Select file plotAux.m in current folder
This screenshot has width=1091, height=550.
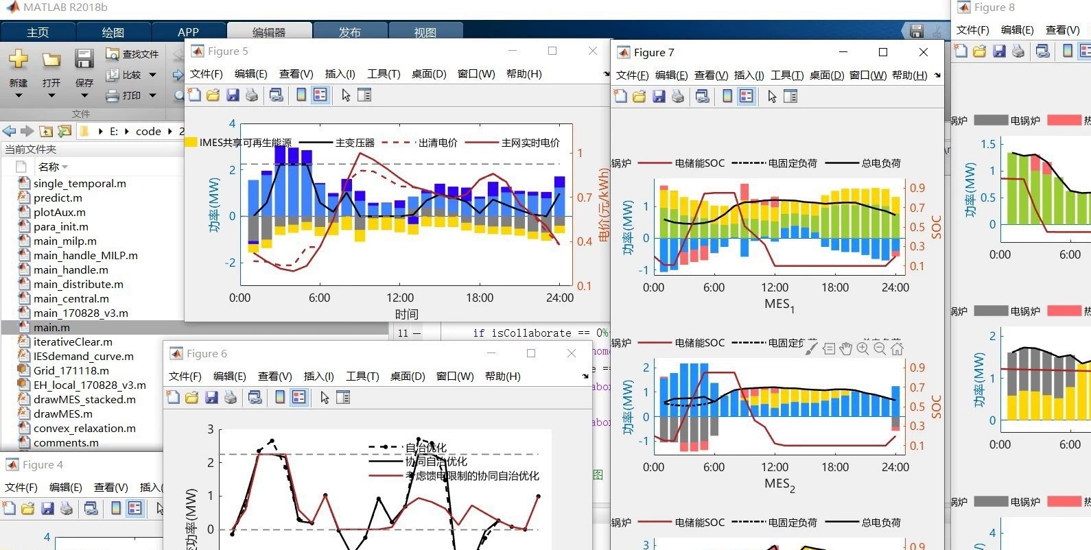coord(60,212)
